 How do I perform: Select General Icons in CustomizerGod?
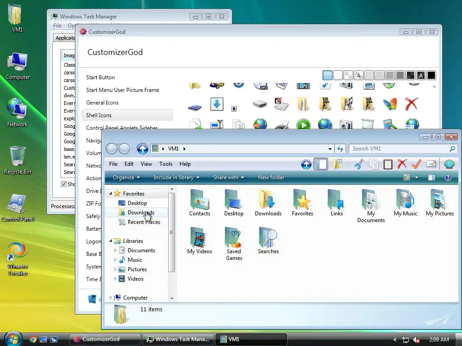click(x=102, y=103)
